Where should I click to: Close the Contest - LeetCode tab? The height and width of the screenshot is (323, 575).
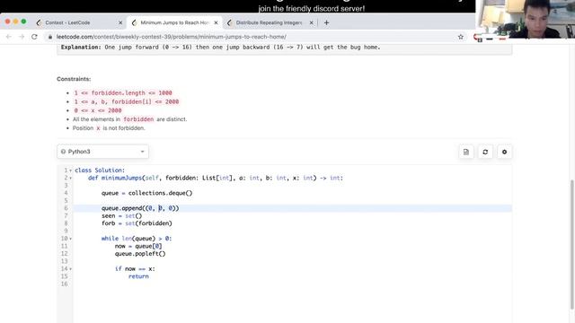[x=120, y=22]
